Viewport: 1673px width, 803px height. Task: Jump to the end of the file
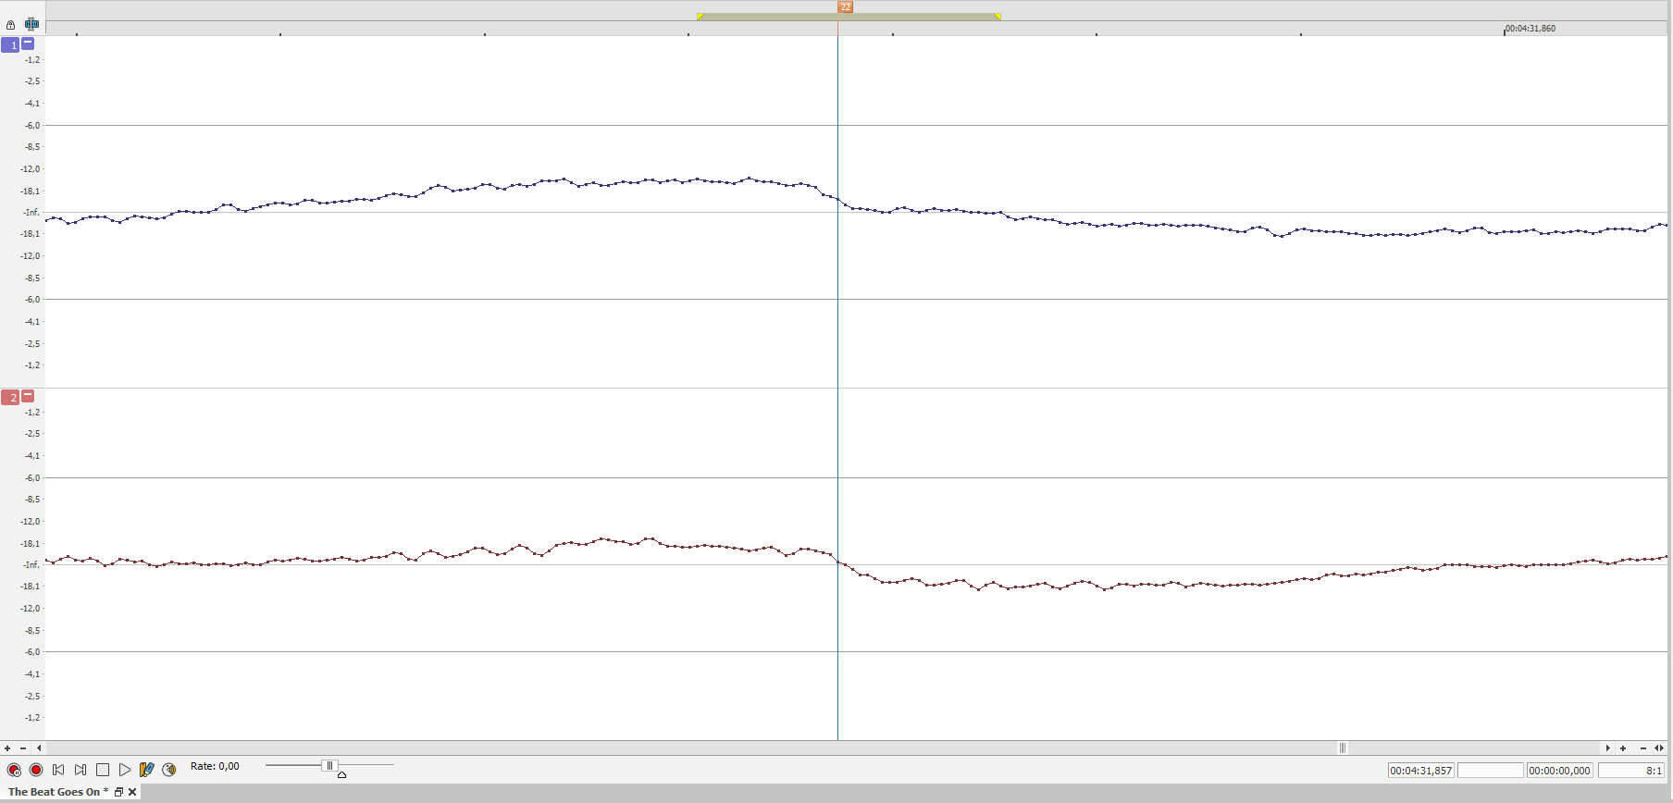click(81, 770)
